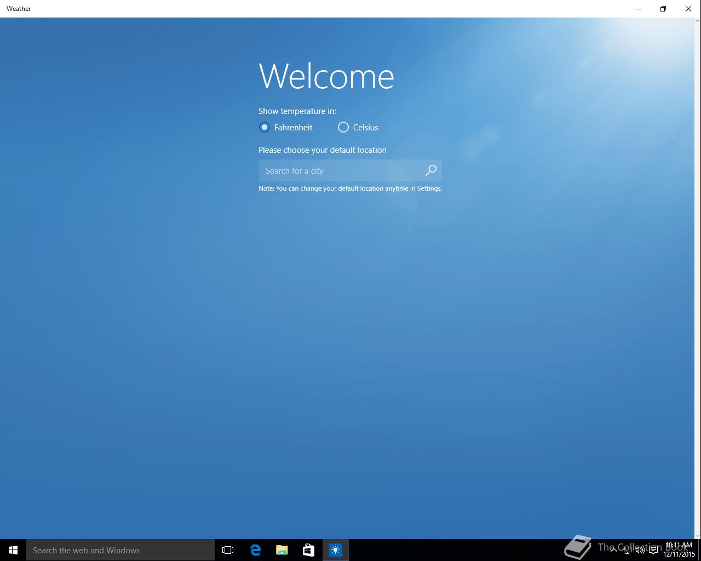Launch Microsoft Edge from the taskbar
The width and height of the screenshot is (701, 561).
(x=255, y=550)
